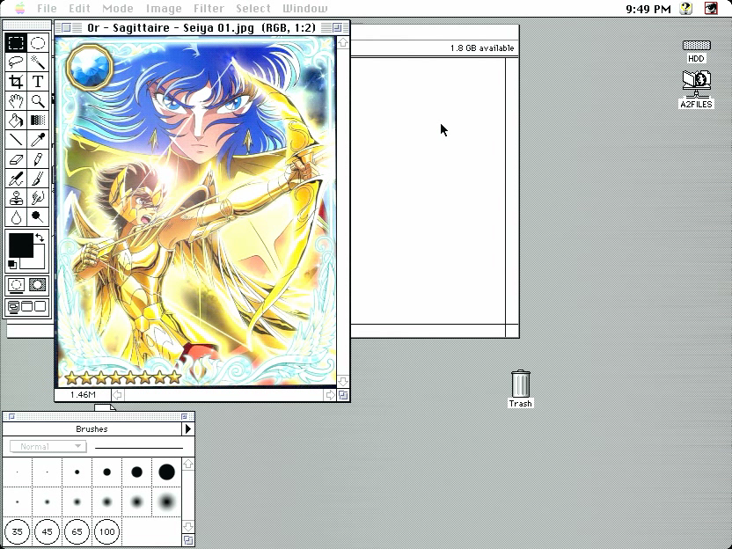Open the Apple menu

(x=19, y=8)
